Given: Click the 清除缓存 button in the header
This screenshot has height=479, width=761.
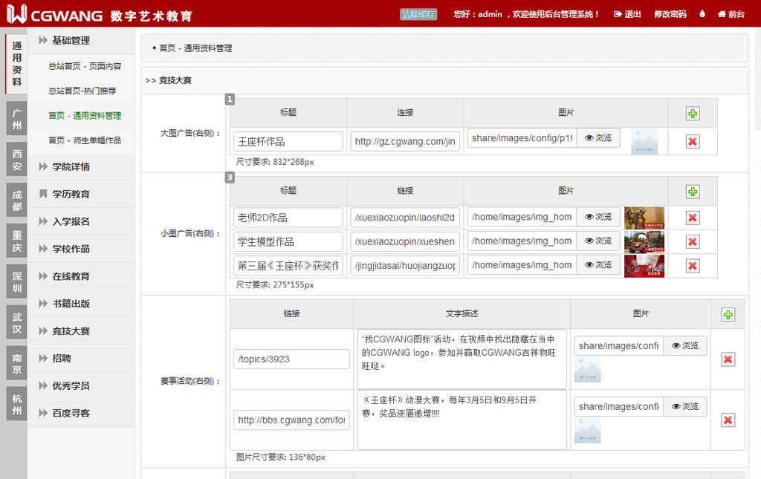Looking at the screenshot, I should point(418,14).
